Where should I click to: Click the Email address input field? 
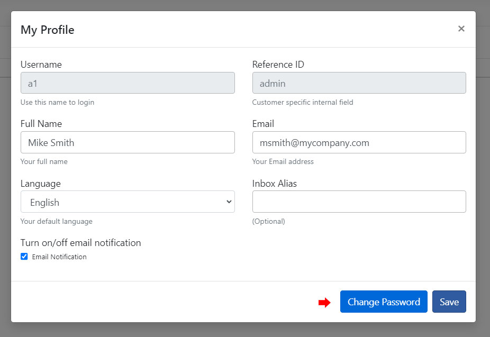tap(359, 142)
